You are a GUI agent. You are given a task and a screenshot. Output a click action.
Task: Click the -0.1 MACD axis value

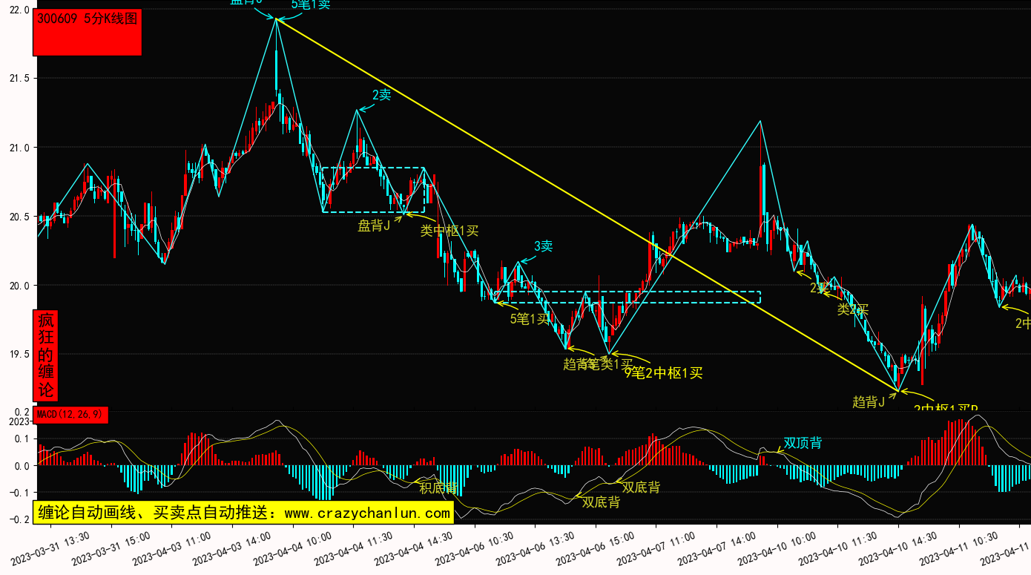(x=18, y=493)
